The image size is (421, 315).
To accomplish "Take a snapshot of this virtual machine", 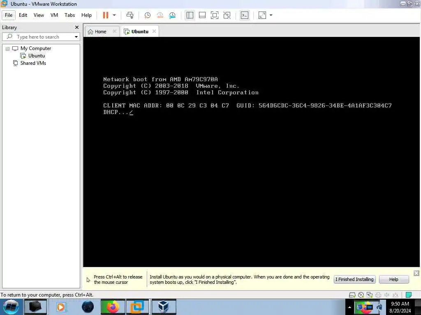I will click(148, 15).
